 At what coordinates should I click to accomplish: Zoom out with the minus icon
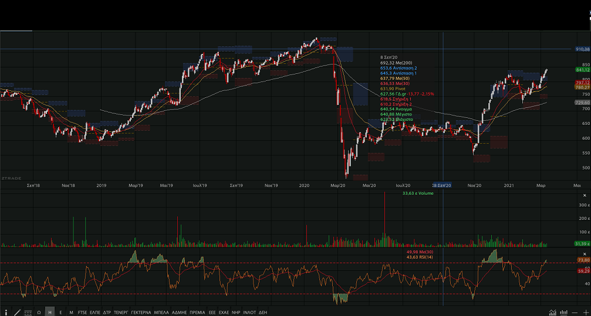pos(575,312)
